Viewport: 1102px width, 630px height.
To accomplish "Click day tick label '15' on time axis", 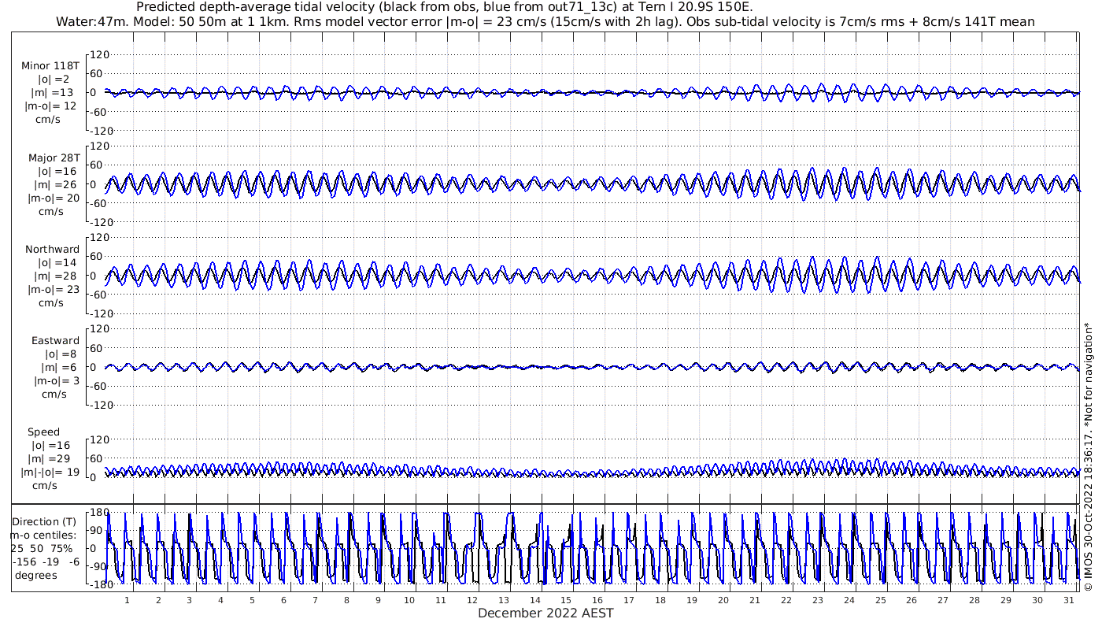I will click(566, 600).
